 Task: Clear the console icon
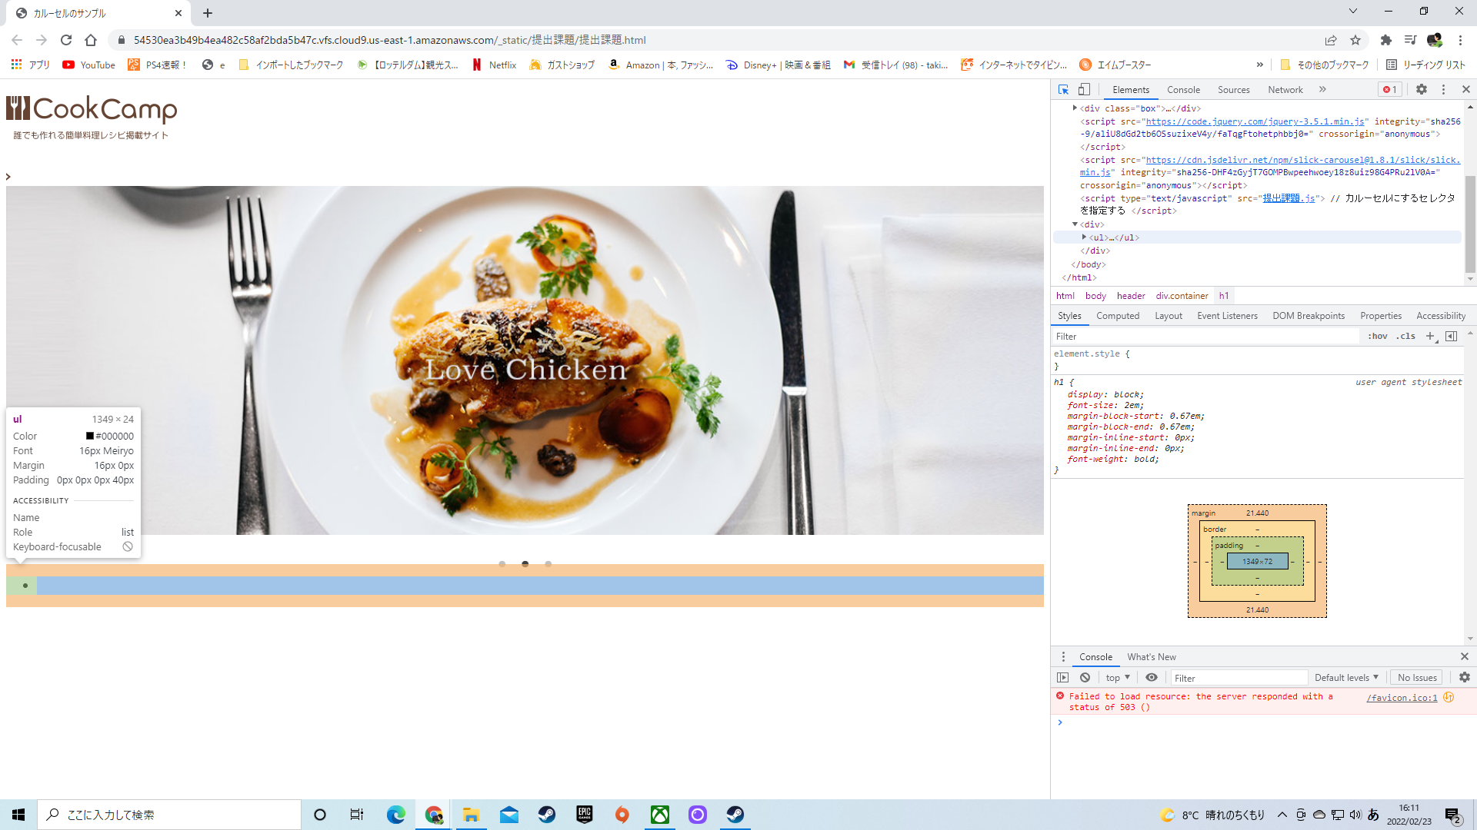(1085, 678)
